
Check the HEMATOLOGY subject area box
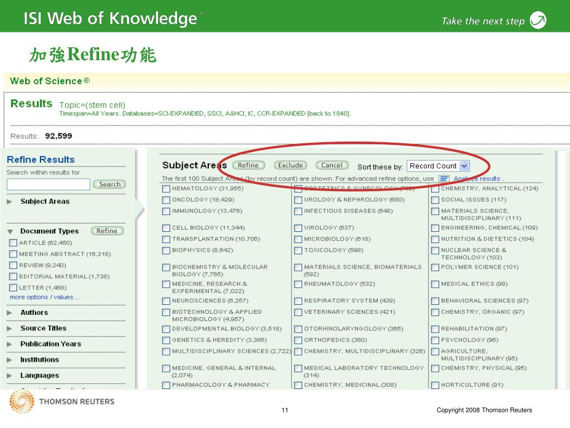[x=166, y=188]
